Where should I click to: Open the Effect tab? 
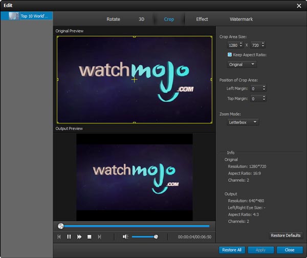tap(202, 19)
